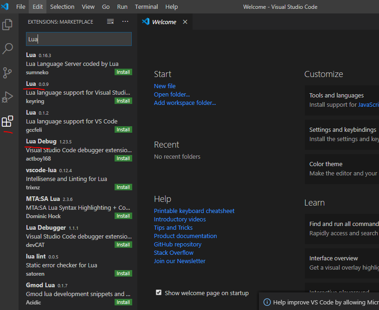Open Tips and Tricks link
Viewport: 379px width, 310px height.
tap(173, 227)
